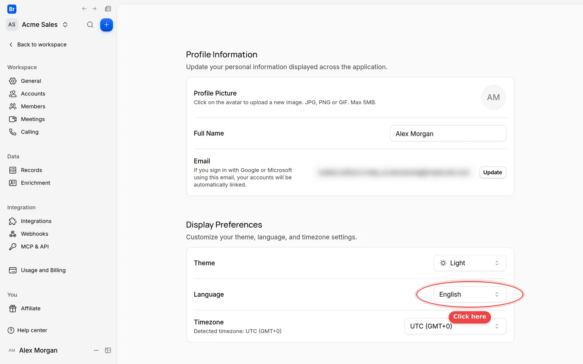Open the Timezone dropdown showing UTC (GMT+0)
The image size is (583, 364).
point(455,326)
